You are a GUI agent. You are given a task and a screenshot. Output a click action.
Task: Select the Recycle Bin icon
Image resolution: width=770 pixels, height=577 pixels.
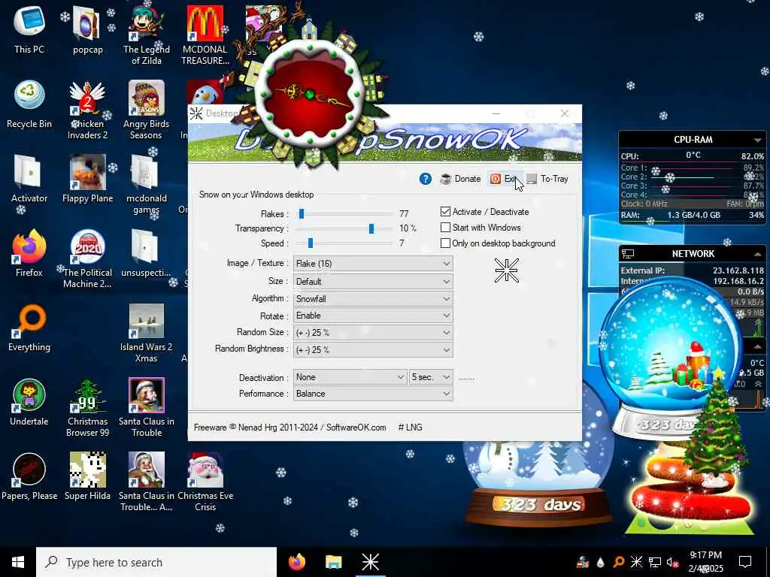pyautogui.click(x=29, y=105)
